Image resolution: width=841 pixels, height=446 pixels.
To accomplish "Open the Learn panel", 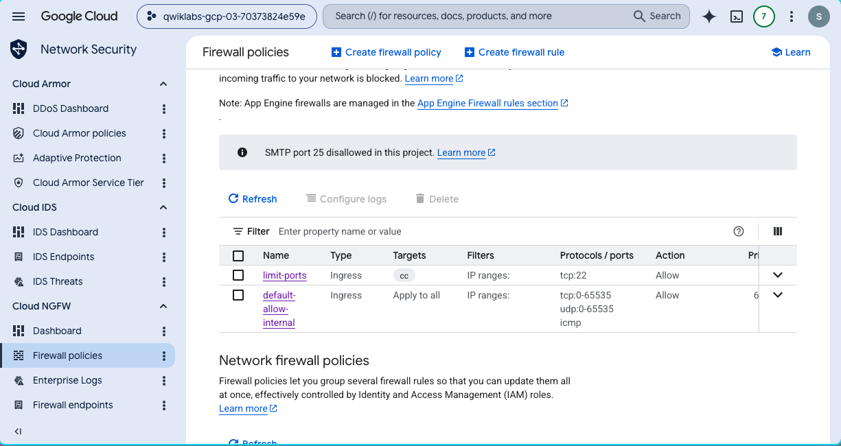I will (791, 52).
